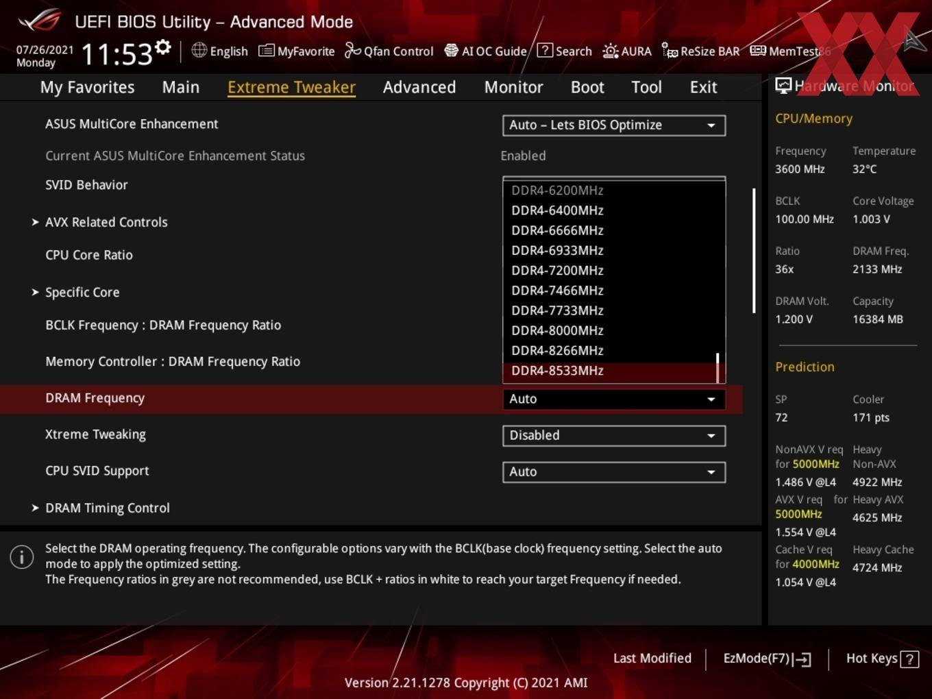Viewport: 932px width, 699px height.
Task: Expand Specific Core submenu
Action: [x=82, y=292]
